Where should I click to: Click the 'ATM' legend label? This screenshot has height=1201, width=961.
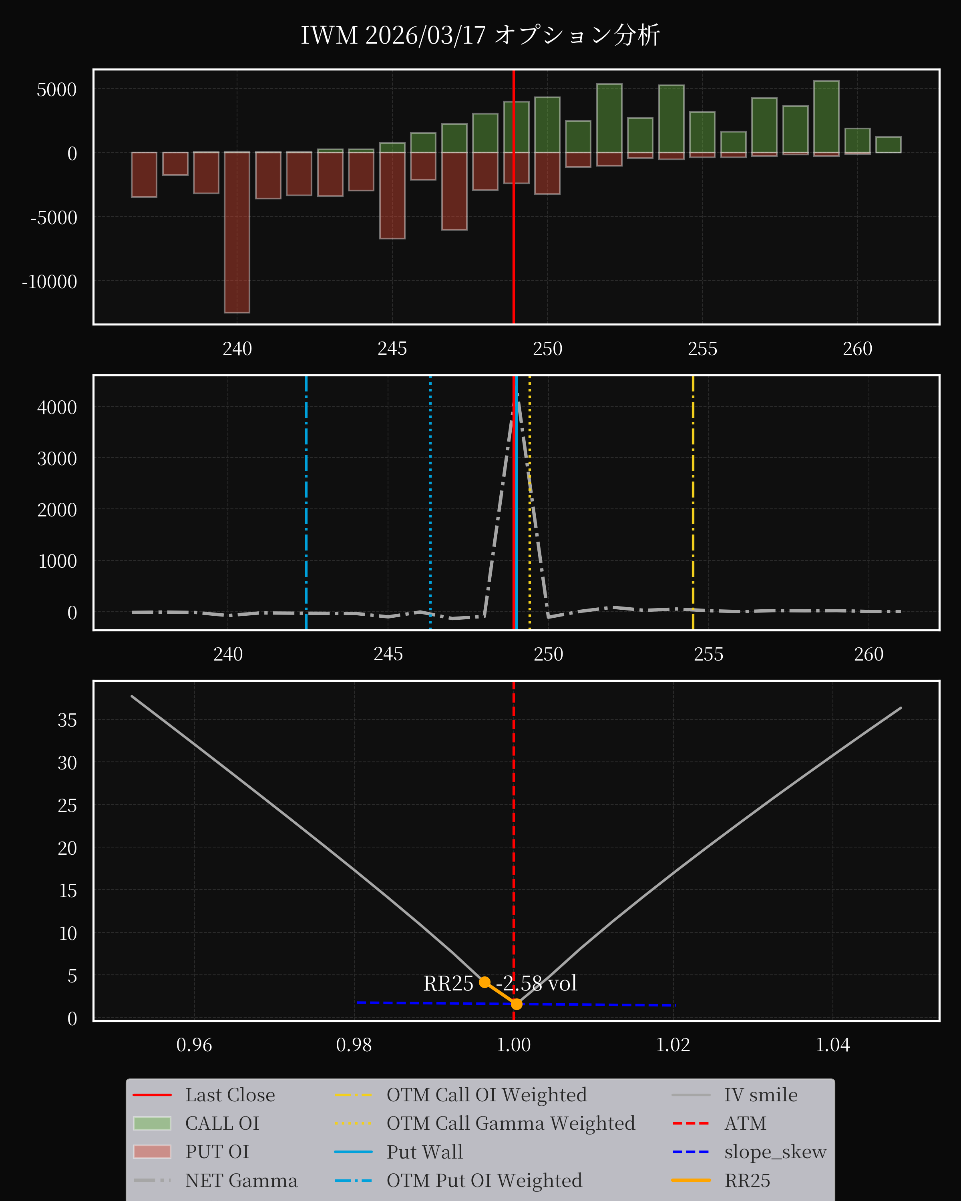745,1123
